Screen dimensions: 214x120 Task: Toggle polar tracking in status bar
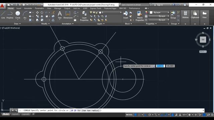(149, 115)
